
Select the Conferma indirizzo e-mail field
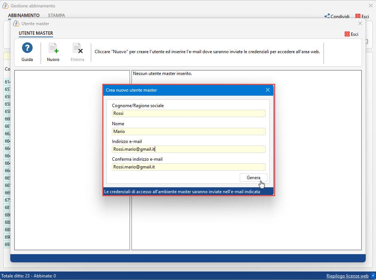(188, 167)
